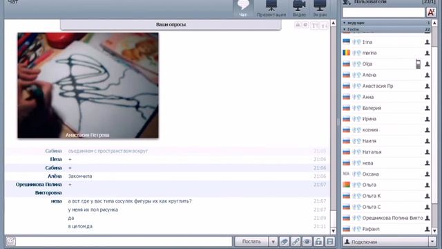Click the message 'соединяем с пространством вокруг'
Viewport: 442px width, 249px height.
click(x=108, y=151)
